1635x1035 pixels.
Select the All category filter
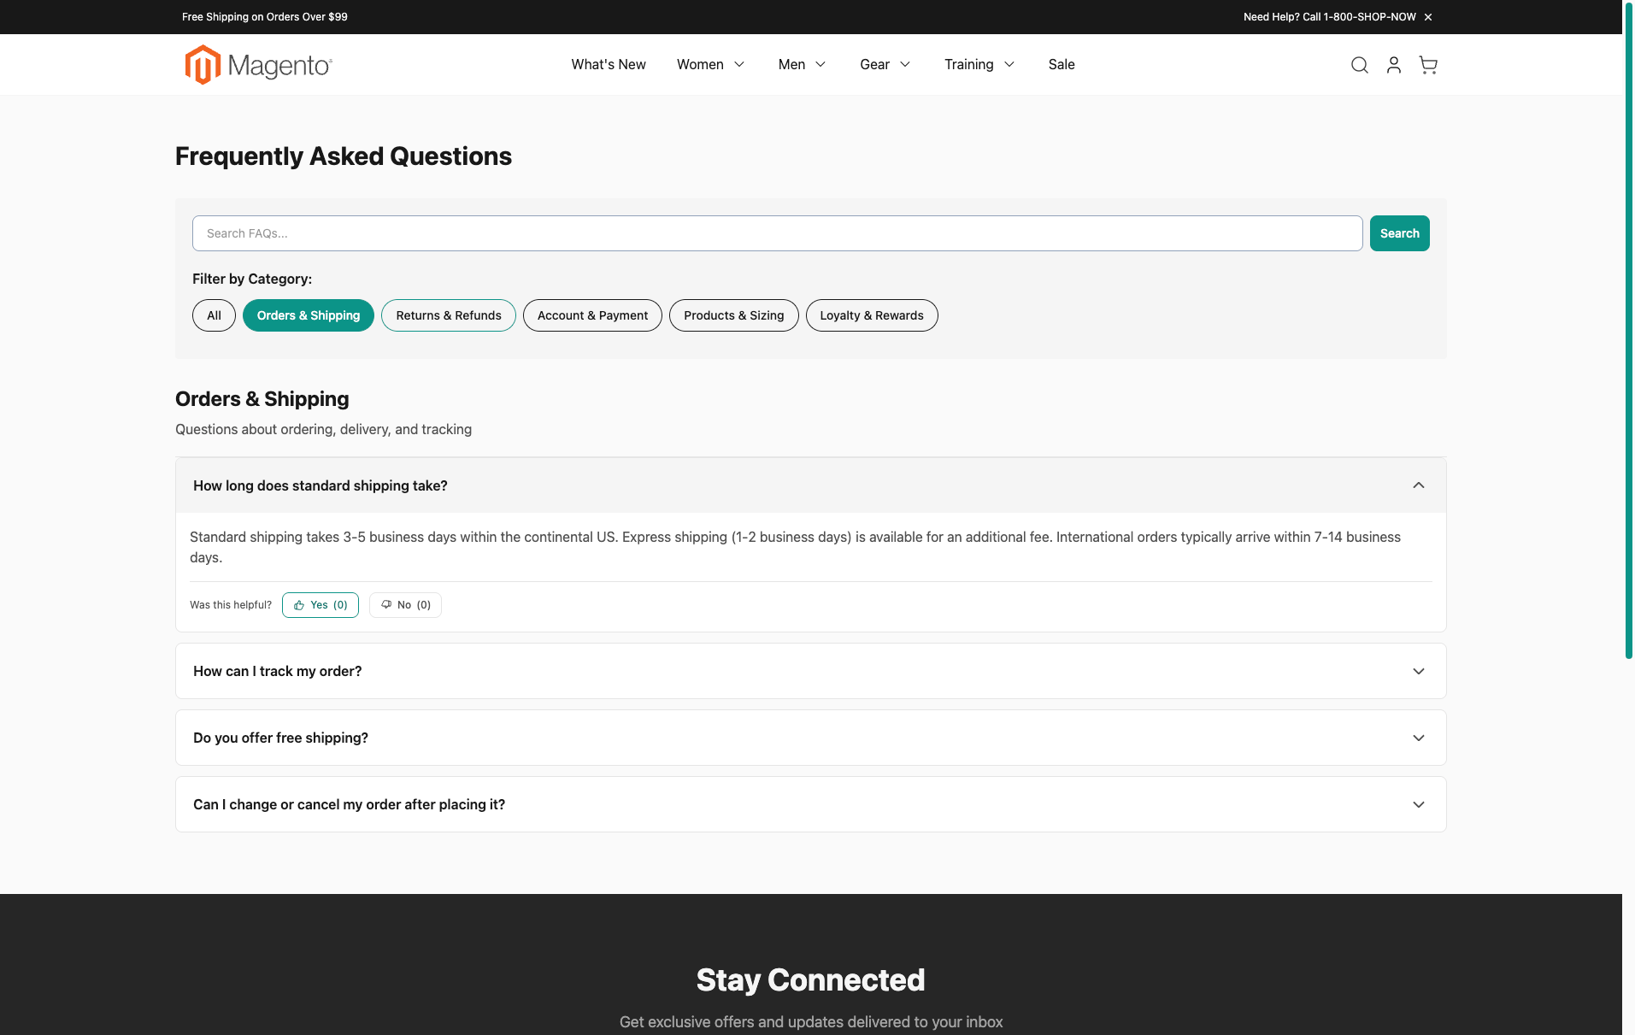click(213, 315)
